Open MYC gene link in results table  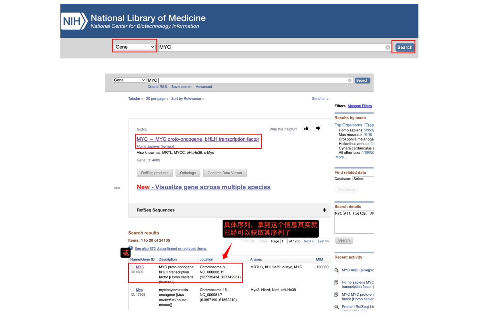pyautogui.click(x=140, y=267)
